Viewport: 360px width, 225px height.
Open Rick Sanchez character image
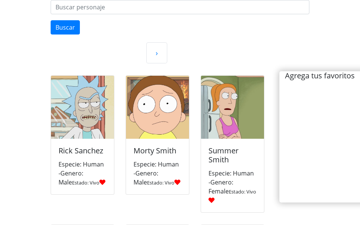[82, 107]
